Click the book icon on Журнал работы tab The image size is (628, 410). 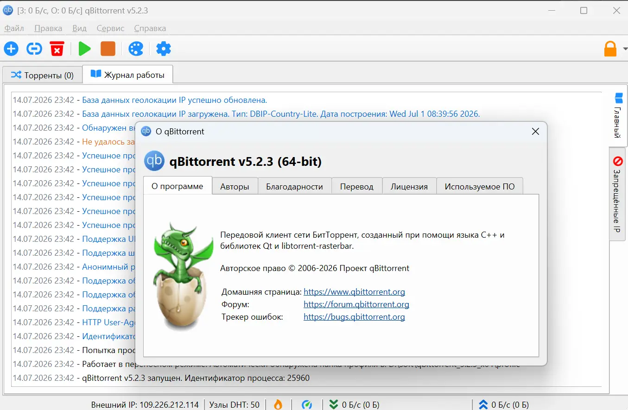pos(95,74)
